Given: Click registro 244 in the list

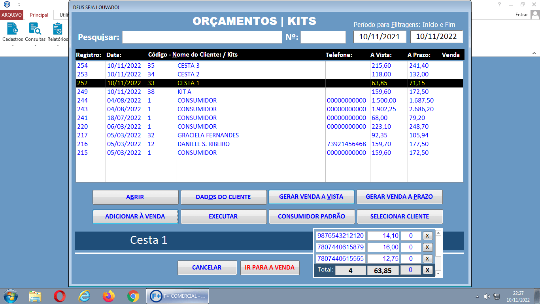Looking at the screenshot, I should pos(82,101).
